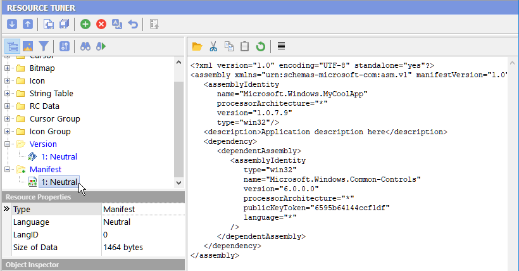
Task: Click the green refresh arrow in editor toolbar
Action: tap(260, 46)
